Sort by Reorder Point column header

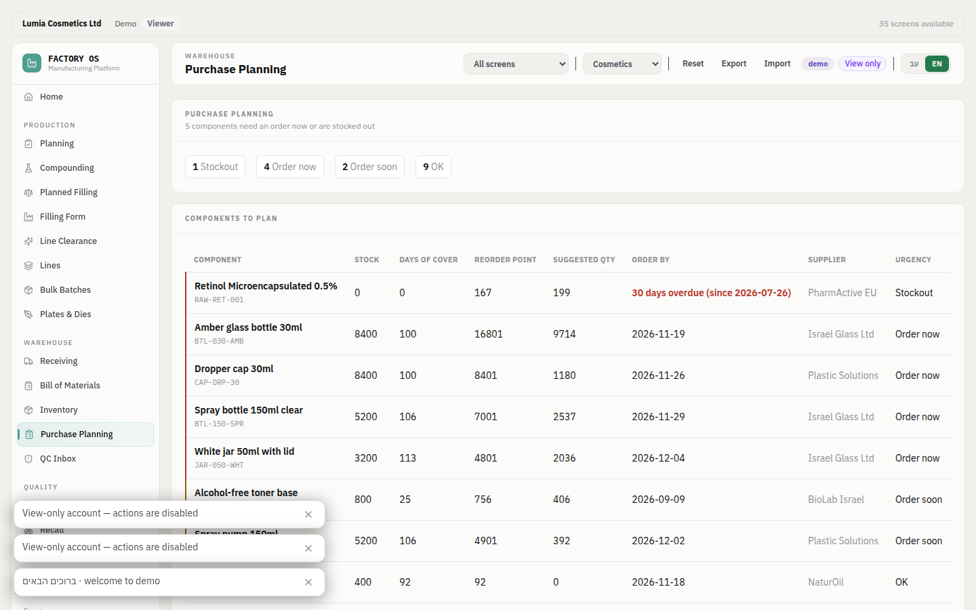click(505, 260)
